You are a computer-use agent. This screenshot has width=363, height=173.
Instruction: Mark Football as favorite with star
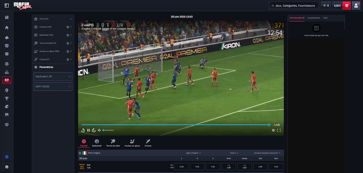click(68, 27)
